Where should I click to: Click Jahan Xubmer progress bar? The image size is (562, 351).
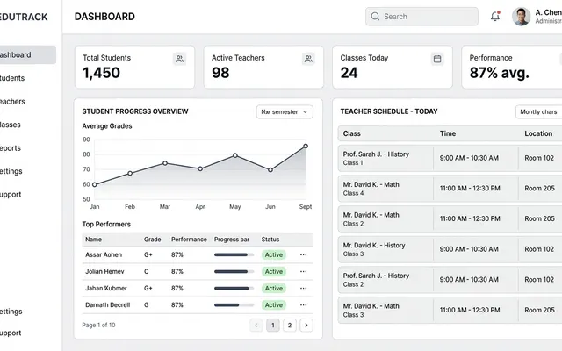tap(234, 289)
